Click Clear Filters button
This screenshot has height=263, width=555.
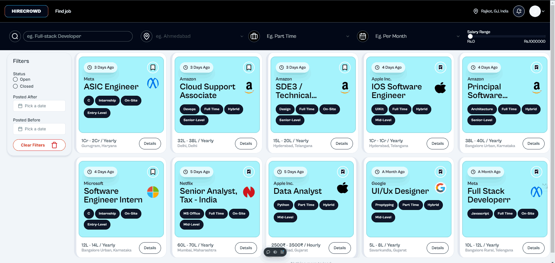point(39,145)
